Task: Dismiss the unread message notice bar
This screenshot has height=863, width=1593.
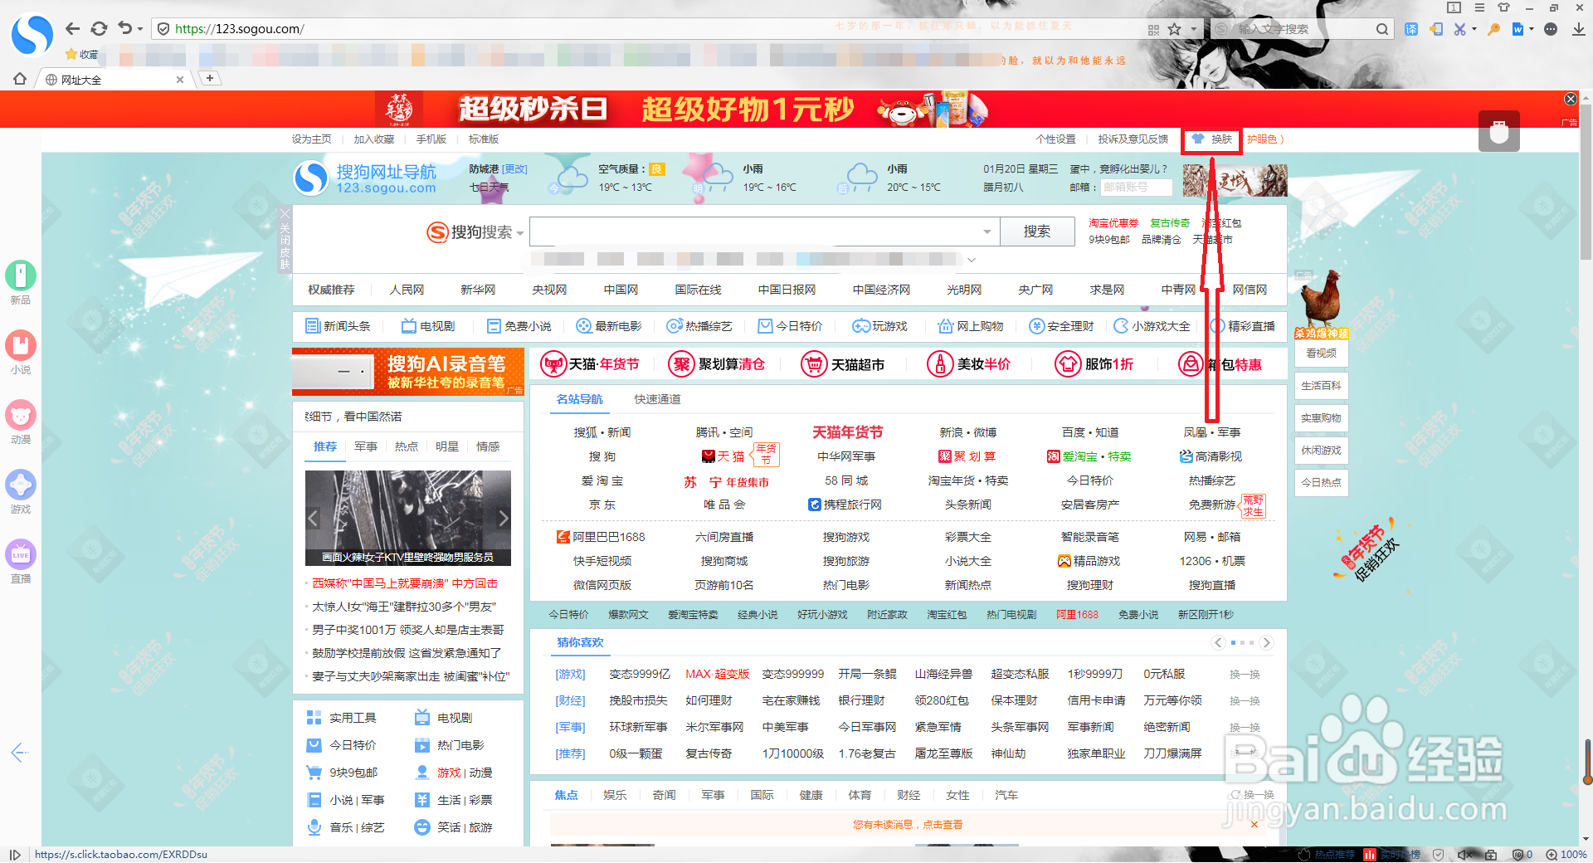Action: (1254, 824)
